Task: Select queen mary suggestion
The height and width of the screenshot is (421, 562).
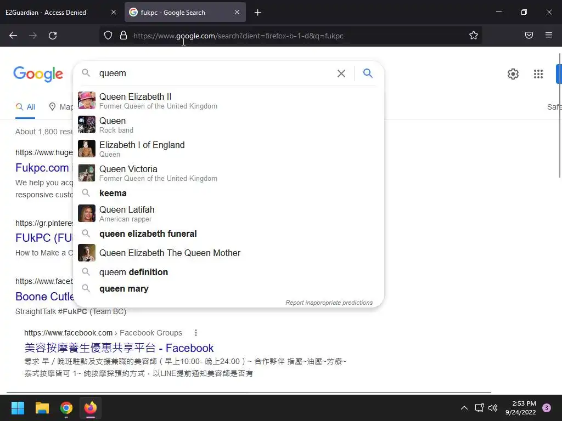Action: click(228, 288)
